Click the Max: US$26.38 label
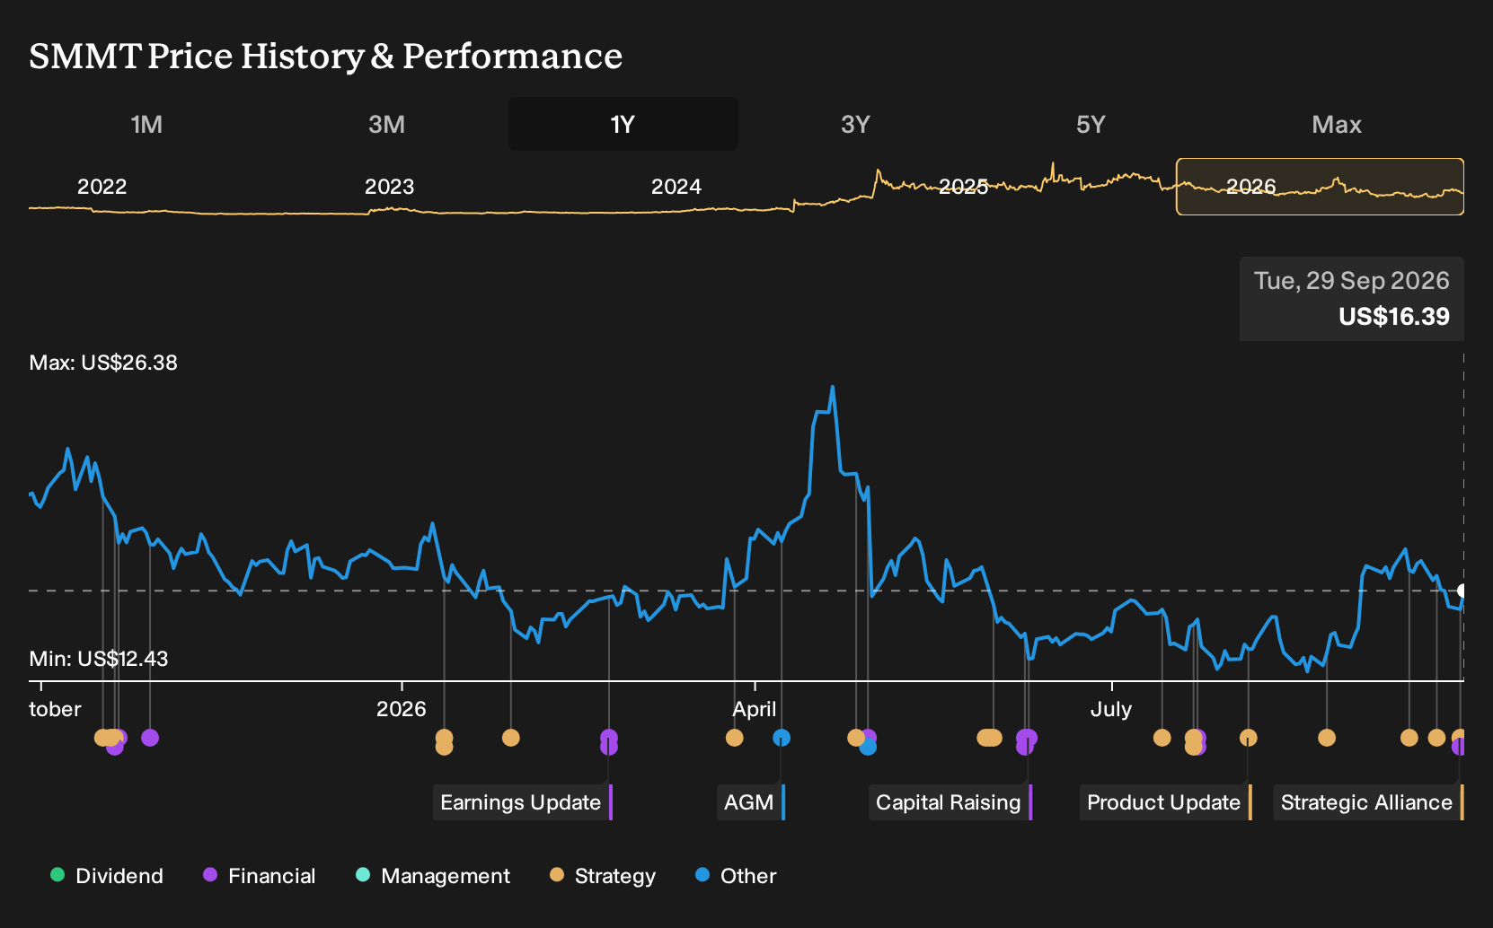Image resolution: width=1493 pixels, height=928 pixels. [x=103, y=363]
